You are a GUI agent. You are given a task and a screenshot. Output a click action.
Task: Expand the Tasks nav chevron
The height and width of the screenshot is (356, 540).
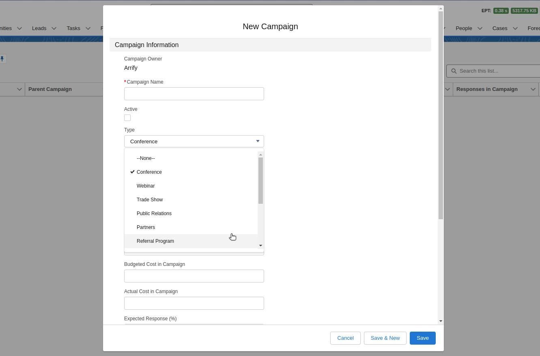[x=88, y=28]
